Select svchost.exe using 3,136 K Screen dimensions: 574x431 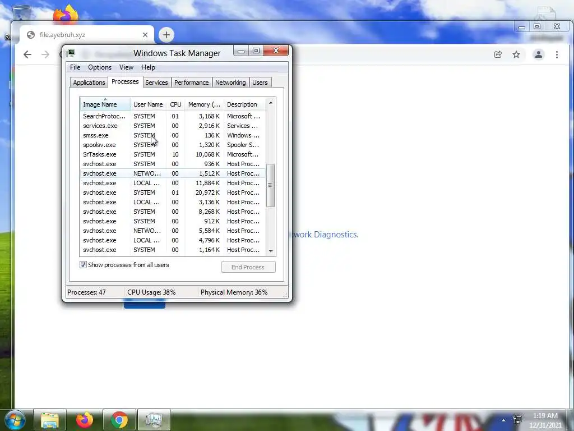tap(173, 202)
